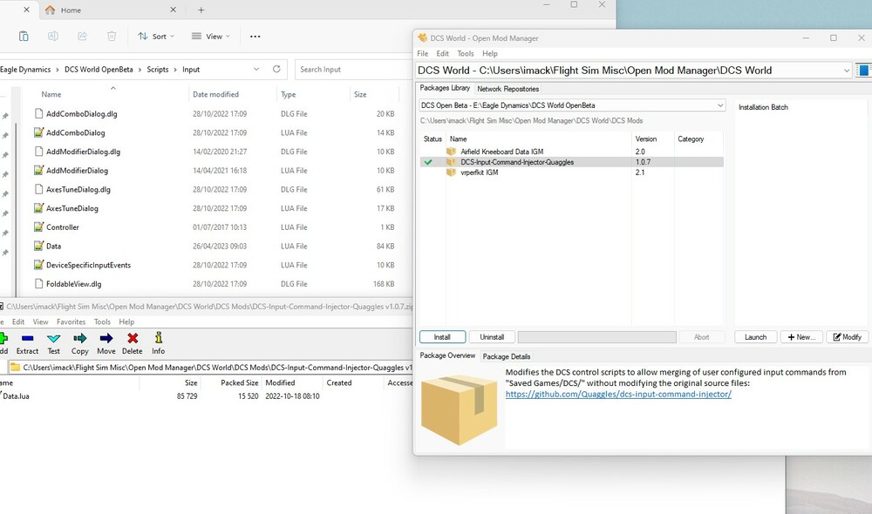
Task: Click the AddComboDialog LUA file icon
Action: (38, 132)
